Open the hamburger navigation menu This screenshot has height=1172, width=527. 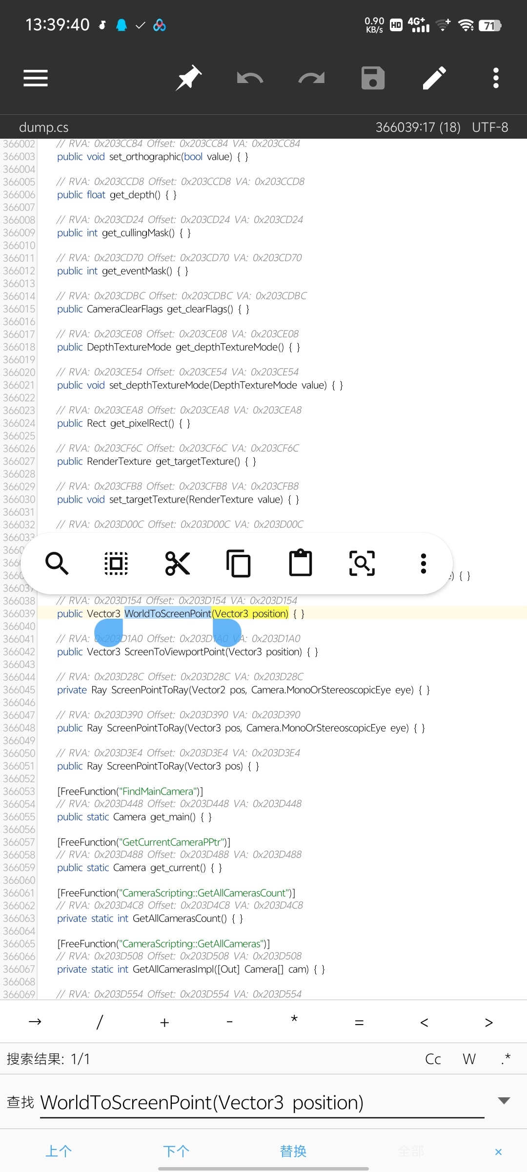tap(36, 78)
